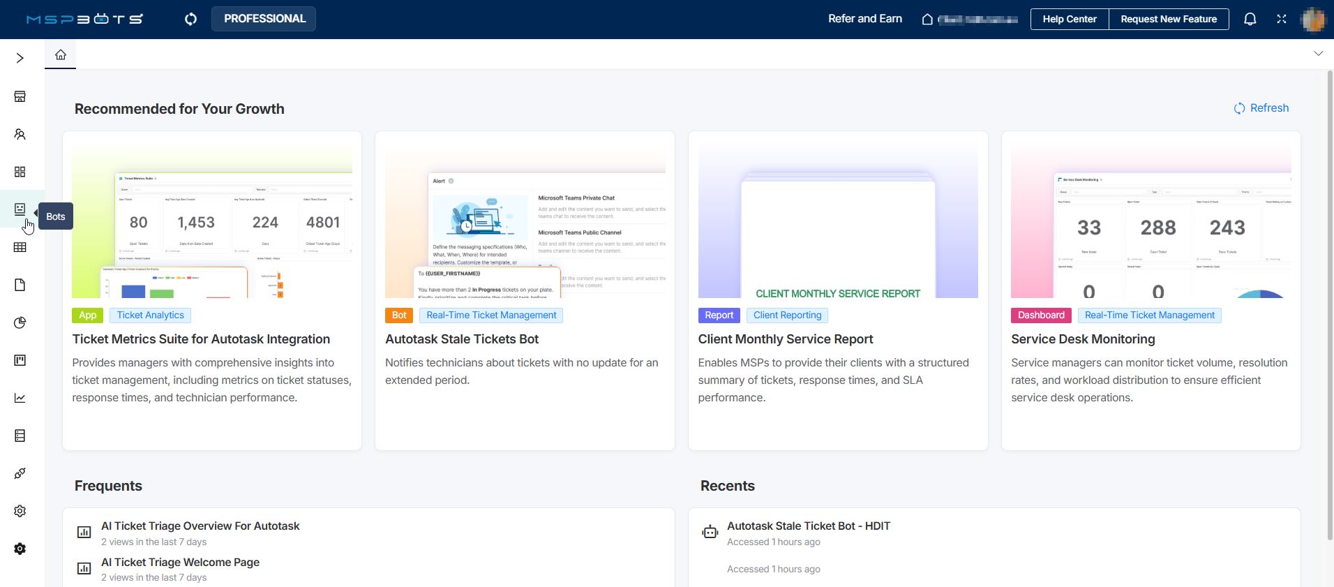Open Service Desk Monitoring dashboard thumbnail
Image resolution: width=1334 pixels, height=587 pixels.
[x=1151, y=222]
